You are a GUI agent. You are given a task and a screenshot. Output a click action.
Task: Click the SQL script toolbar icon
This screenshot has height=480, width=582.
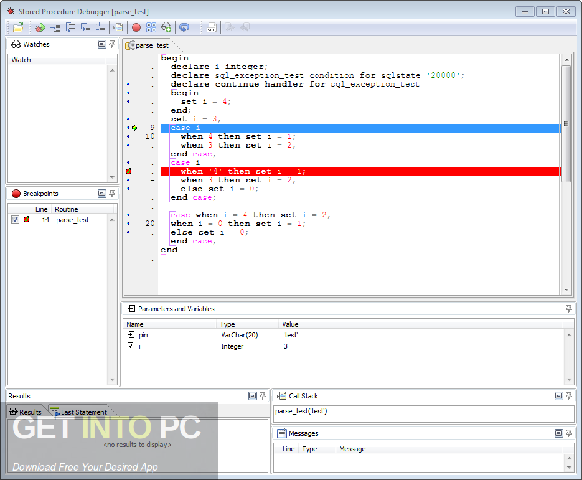(x=211, y=28)
